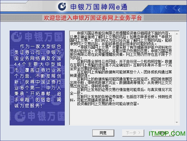
Task: Click the paragraph starting 互联网是全球性公共网络
Action: 121,65
